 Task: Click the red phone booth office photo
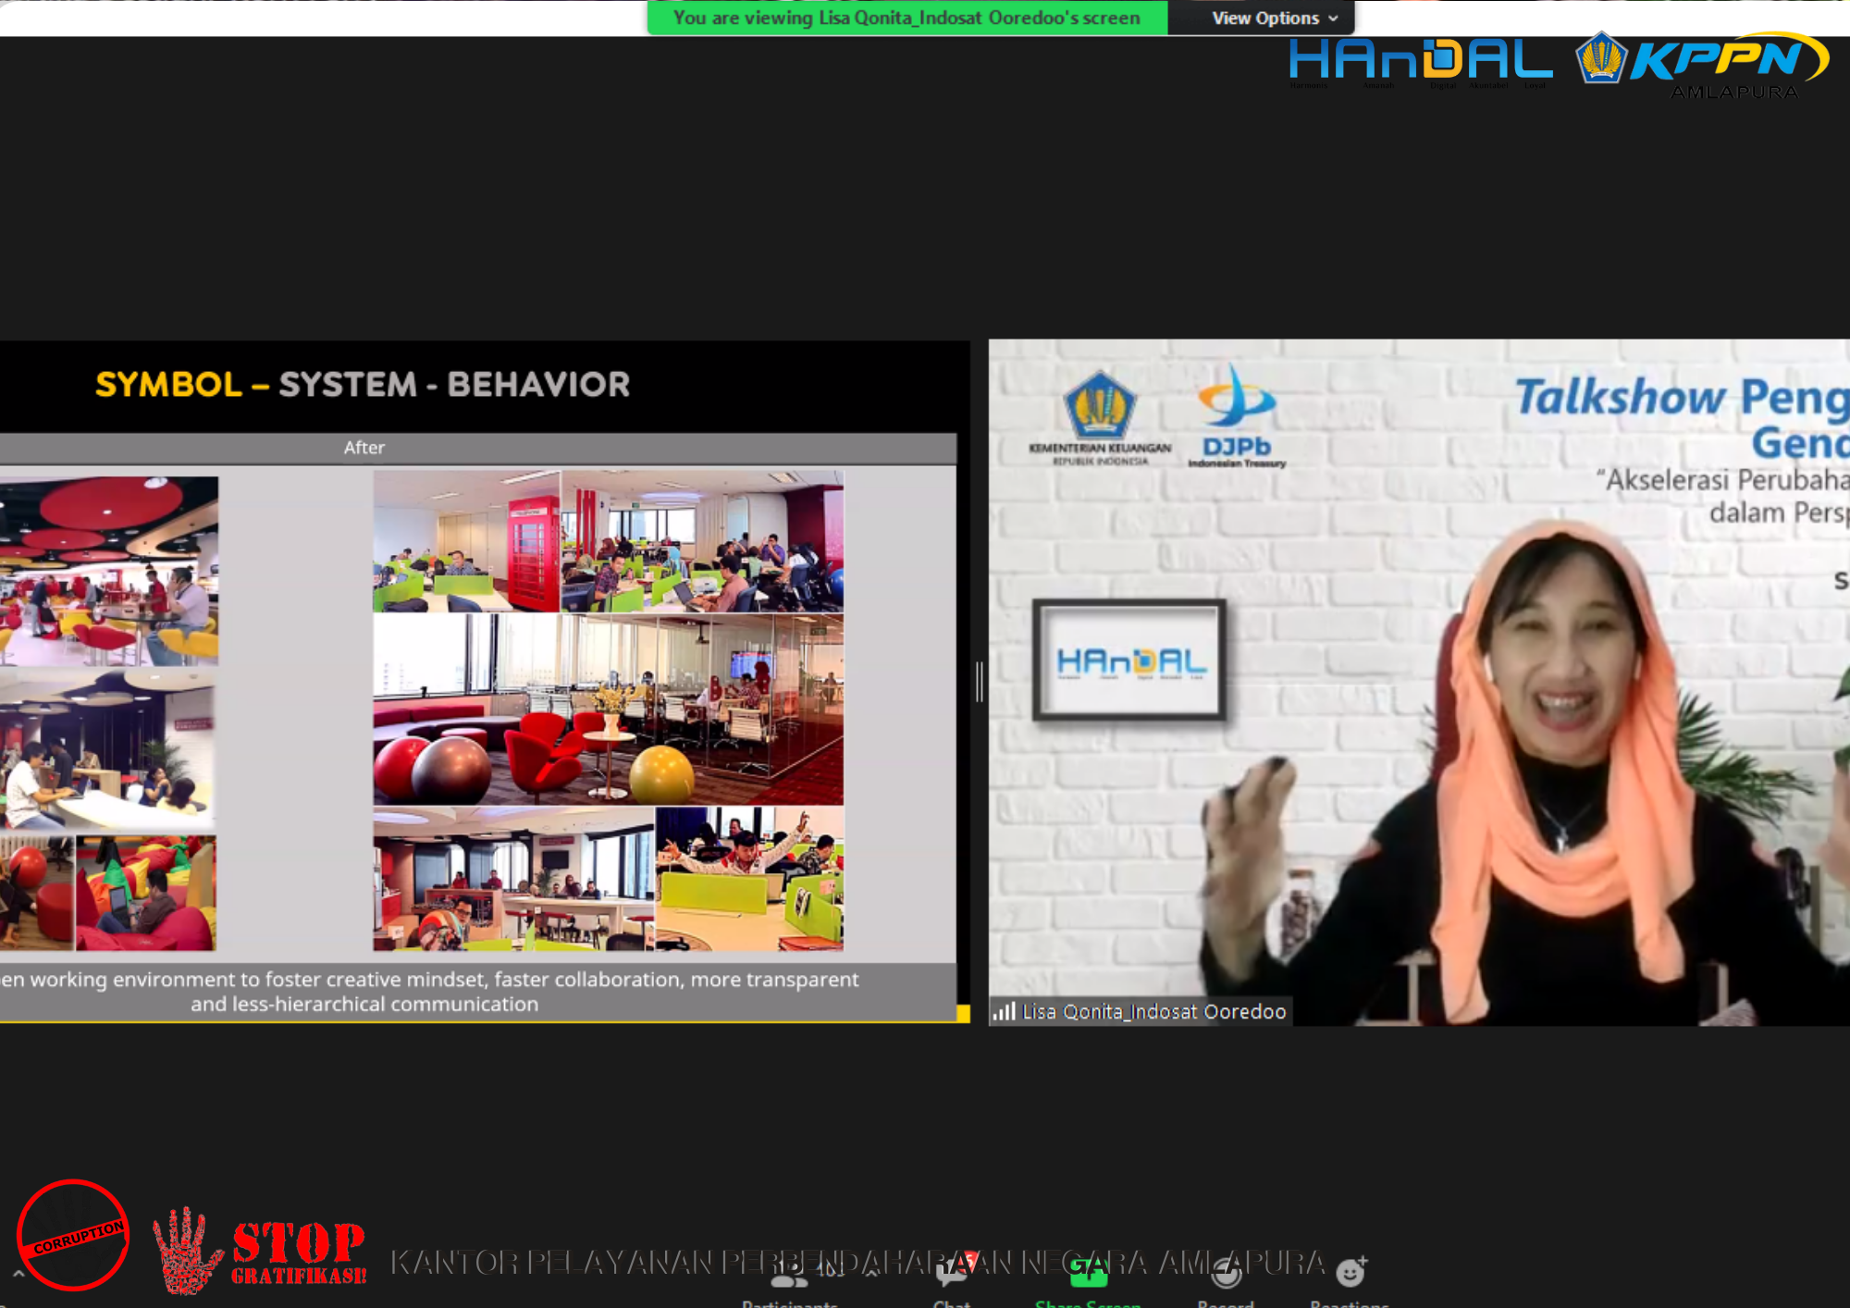pos(467,542)
